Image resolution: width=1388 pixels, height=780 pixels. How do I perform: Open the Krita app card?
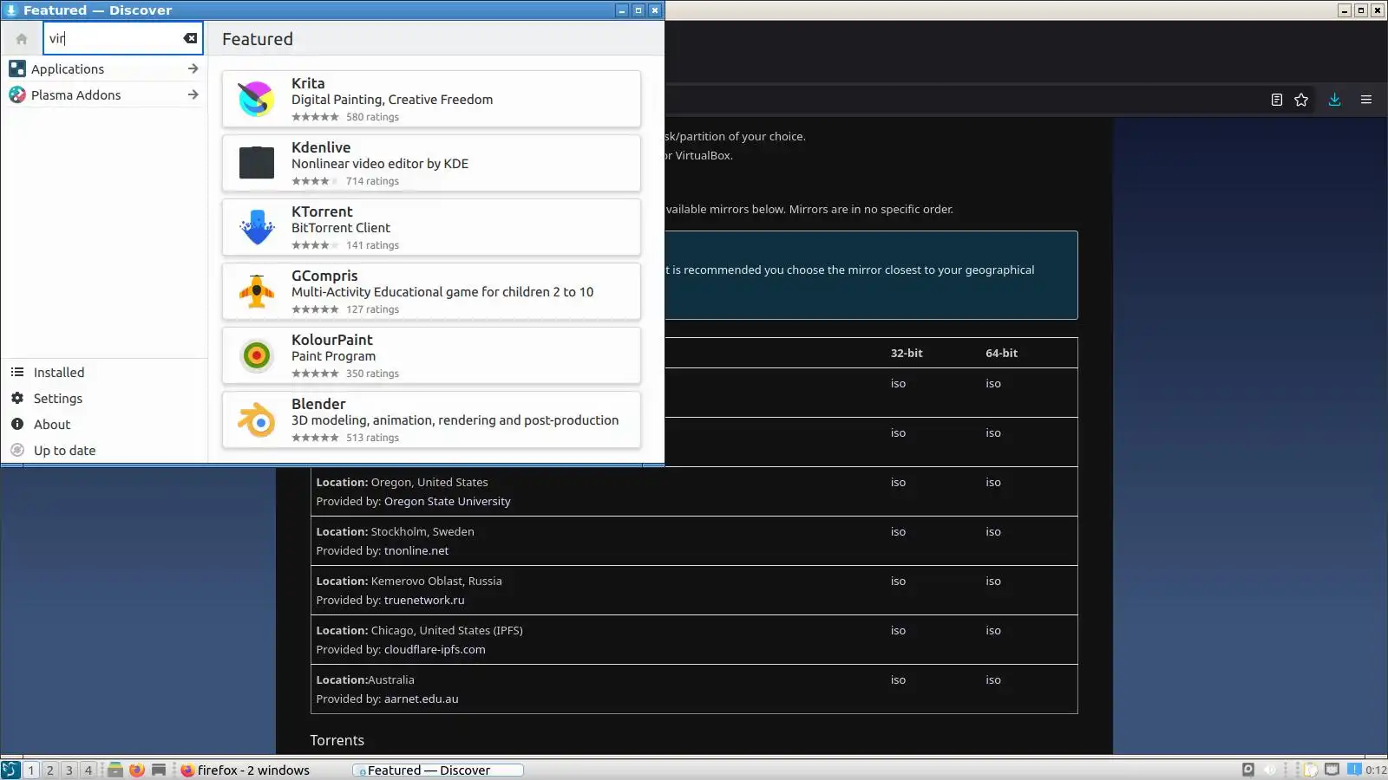431,99
